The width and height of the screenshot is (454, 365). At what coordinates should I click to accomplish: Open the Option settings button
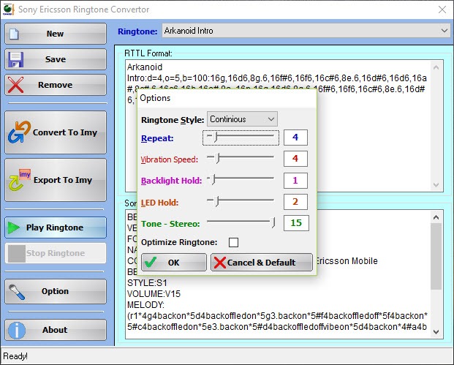(56, 291)
